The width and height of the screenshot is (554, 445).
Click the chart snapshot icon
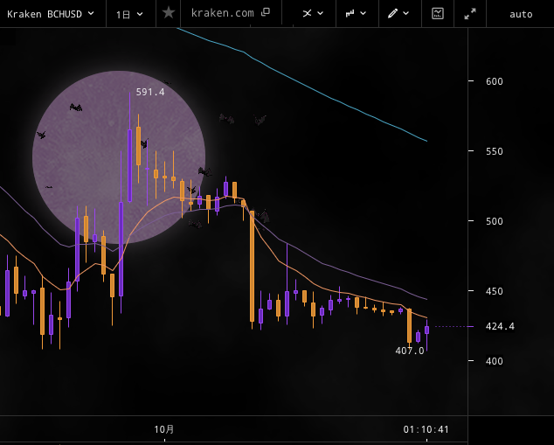coord(438,13)
